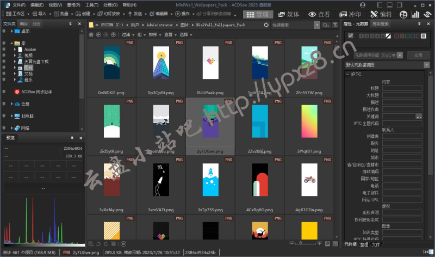Screen dimensions: 435x257
Task: Navigate back with the left arrow
Action: 98,35
